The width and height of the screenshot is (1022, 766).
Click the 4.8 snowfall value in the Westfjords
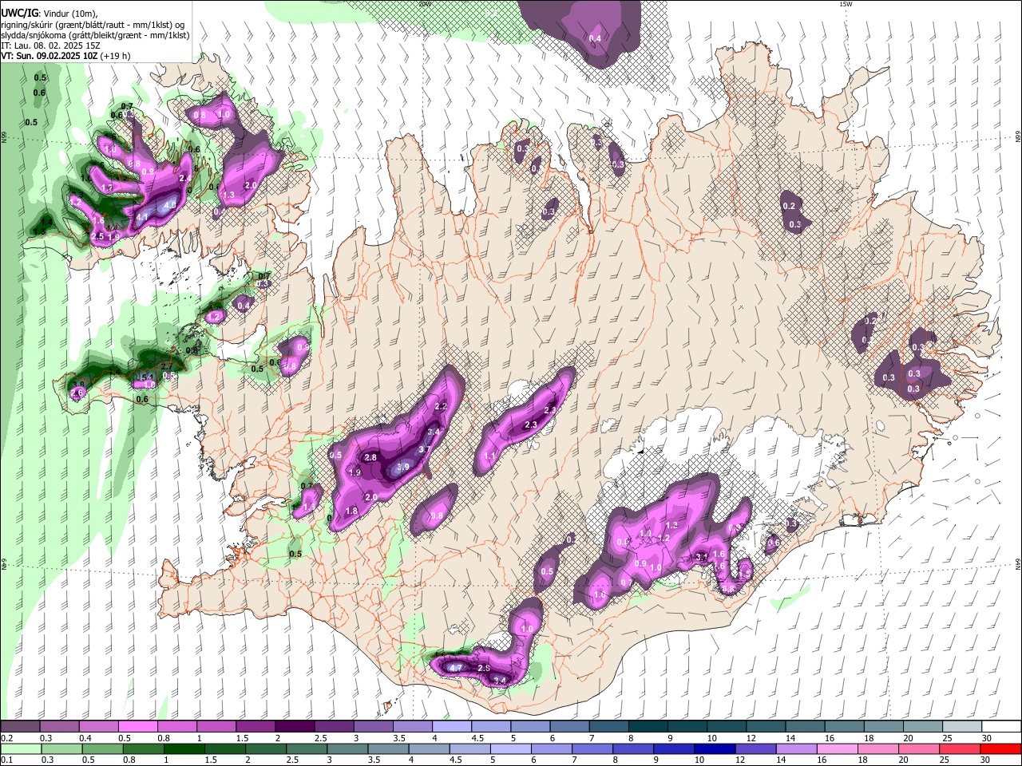[168, 205]
